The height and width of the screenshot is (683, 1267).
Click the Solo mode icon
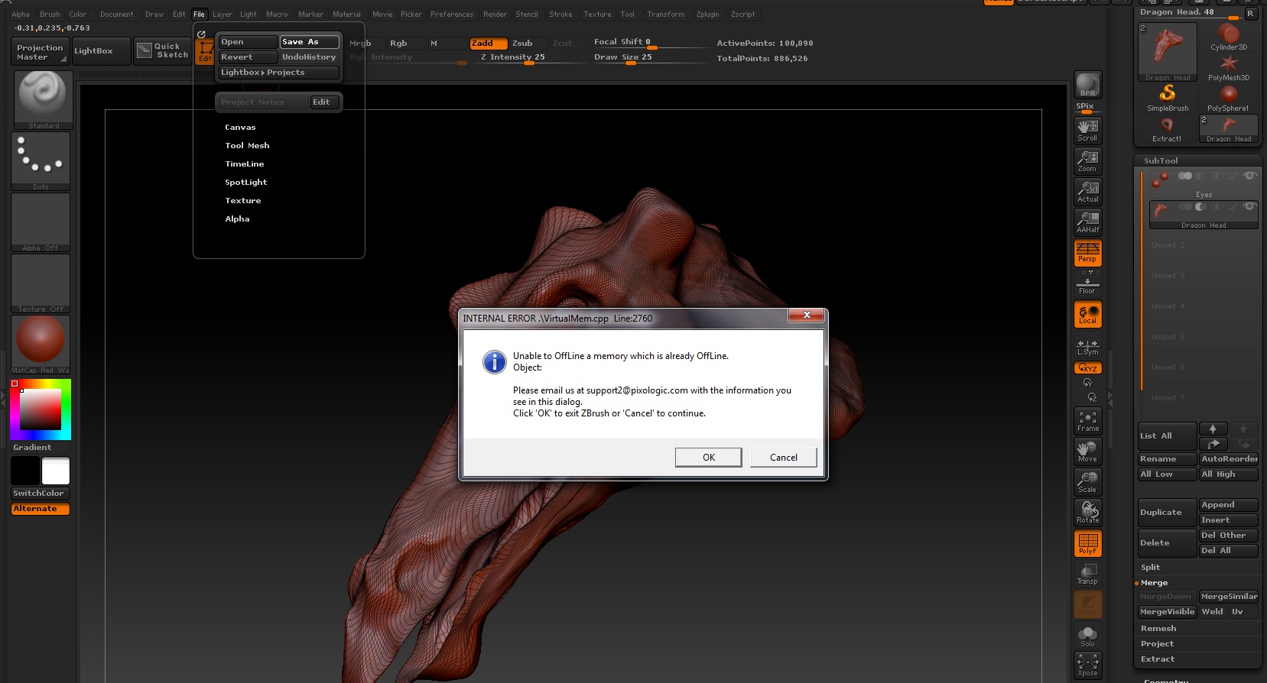point(1087,636)
